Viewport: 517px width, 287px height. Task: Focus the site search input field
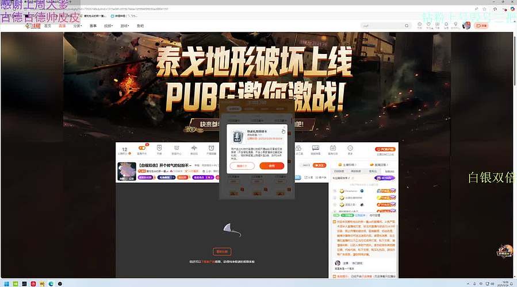(x=382, y=26)
